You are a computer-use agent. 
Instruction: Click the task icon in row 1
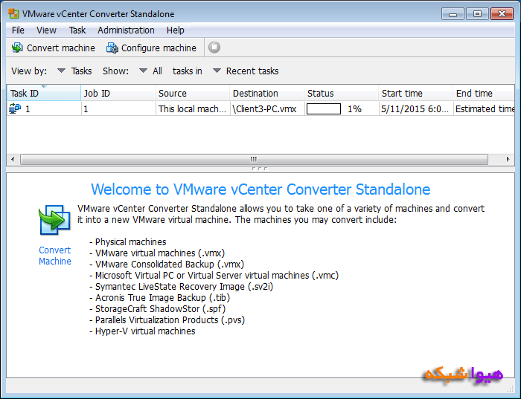(x=15, y=108)
